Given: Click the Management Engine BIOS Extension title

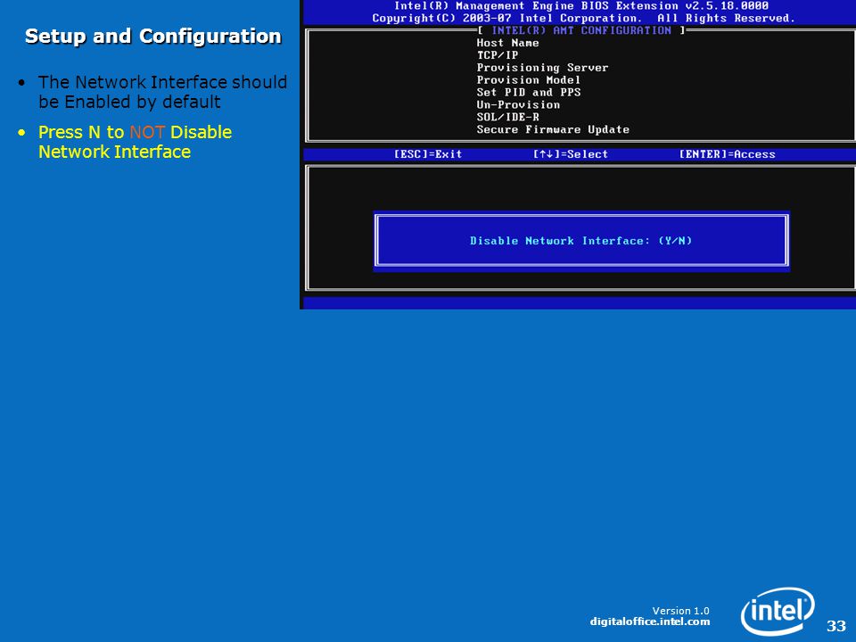Looking at the screenshot, I should point(580,6).
